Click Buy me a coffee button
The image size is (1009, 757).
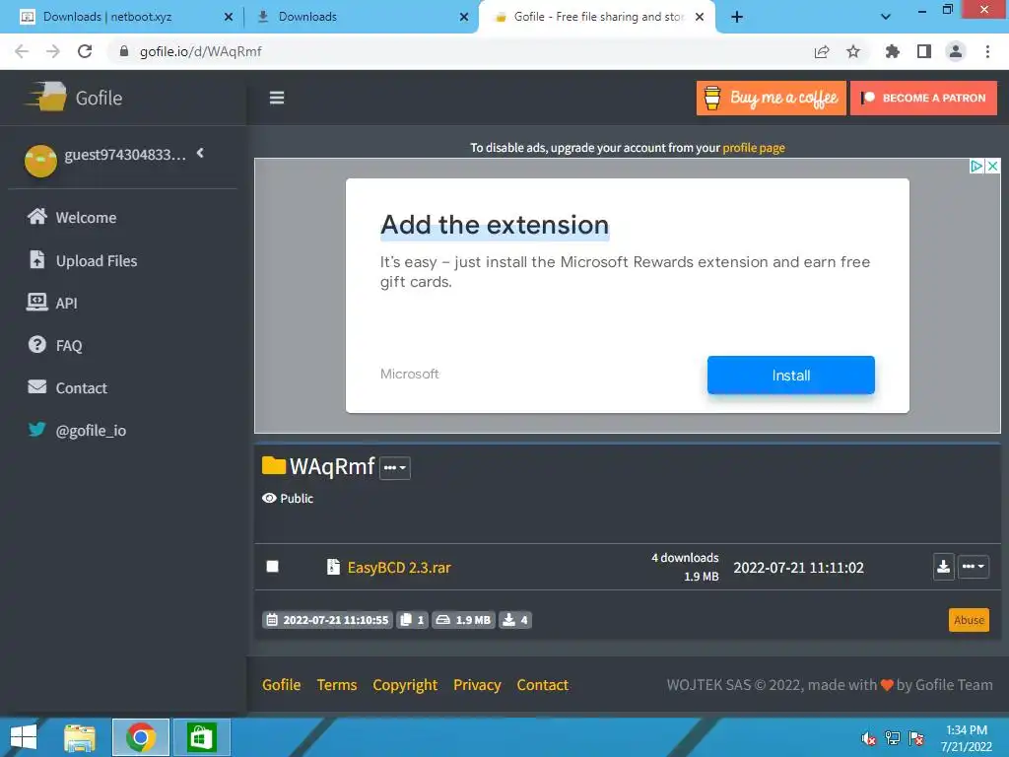pos(771,98)
